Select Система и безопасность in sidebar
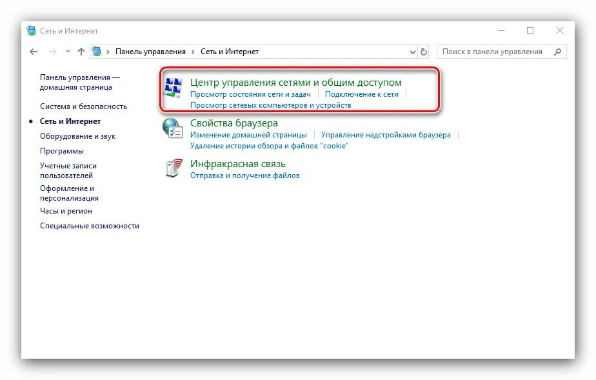This screenshot has width=596, height=380. pos(83,106)
